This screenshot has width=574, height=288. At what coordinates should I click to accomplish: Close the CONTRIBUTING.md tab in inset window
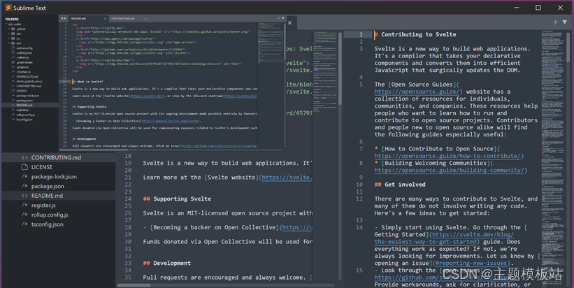pyautogui.click(x=145, y=18)
